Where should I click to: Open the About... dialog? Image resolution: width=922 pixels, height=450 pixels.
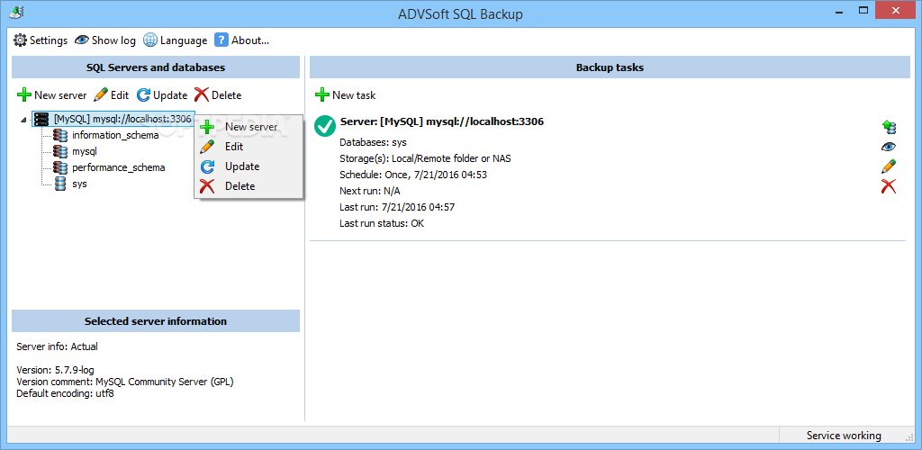(x=241, y=40)
